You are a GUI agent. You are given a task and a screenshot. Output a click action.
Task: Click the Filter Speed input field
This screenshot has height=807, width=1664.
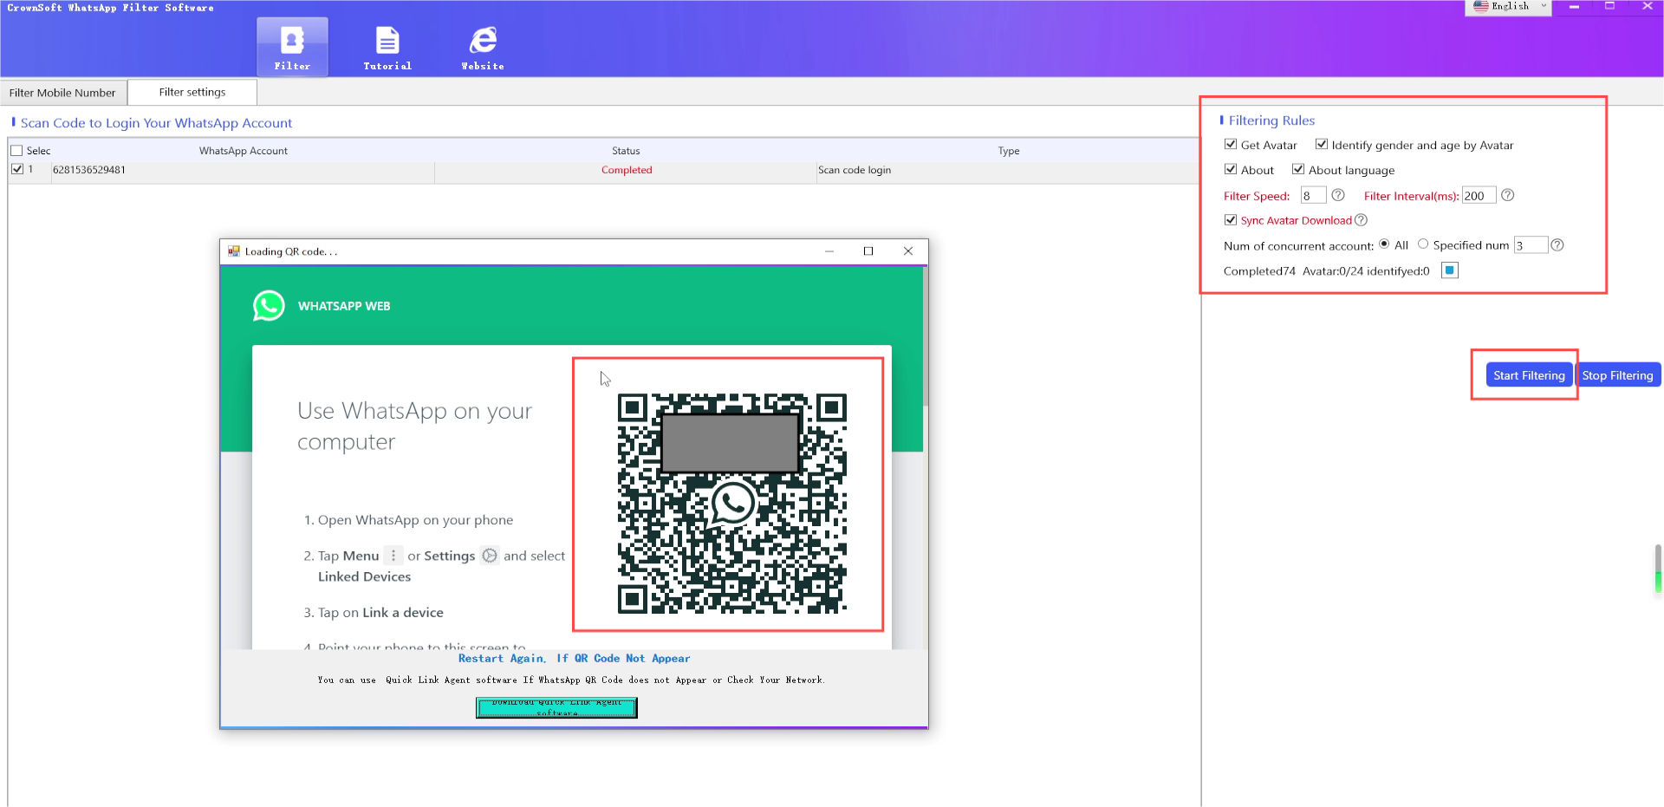pos(1313,196)
